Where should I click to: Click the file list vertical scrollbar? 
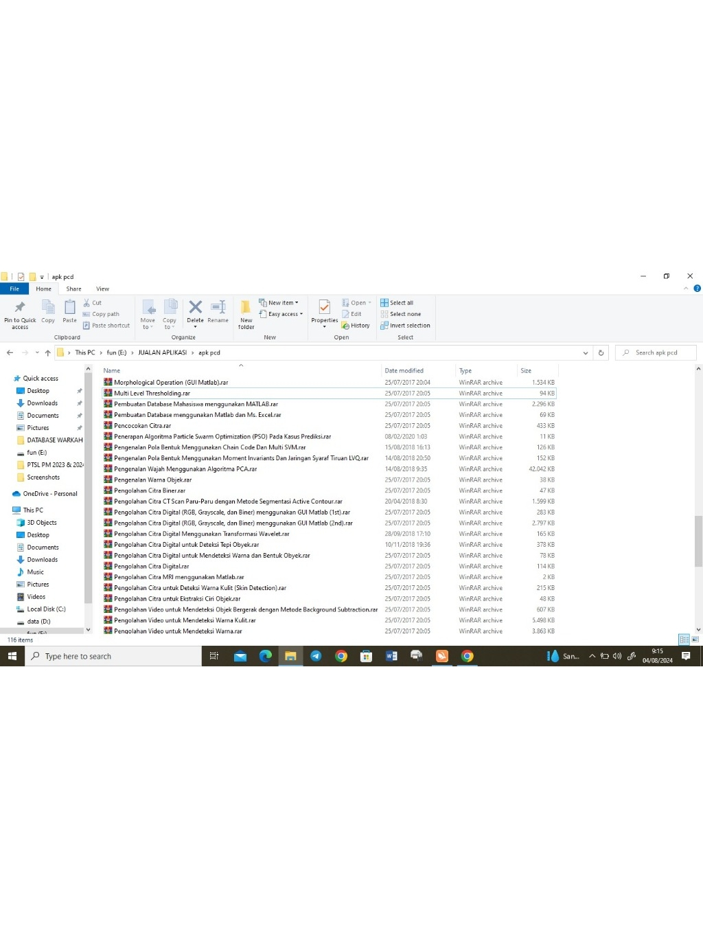pyautogui.click(x=698, y=541)
